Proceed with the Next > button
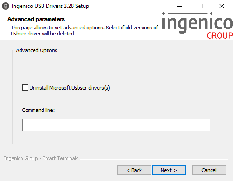Image resolution: width=233 pixels, height=181 pixels. click(169, 170)
